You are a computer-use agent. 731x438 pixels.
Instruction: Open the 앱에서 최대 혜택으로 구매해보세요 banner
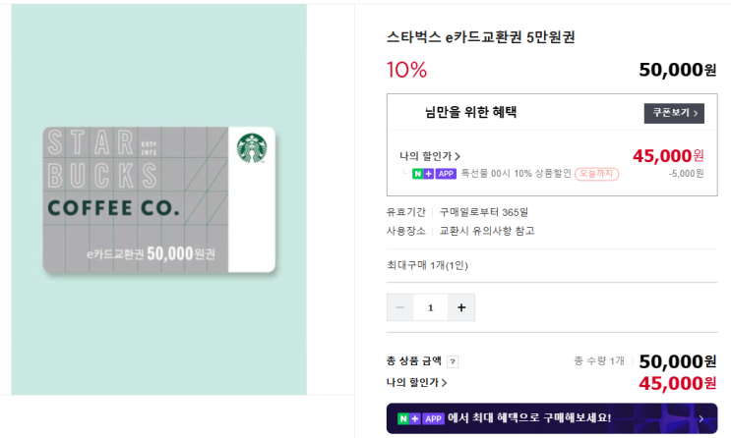[x=551, y=418]
